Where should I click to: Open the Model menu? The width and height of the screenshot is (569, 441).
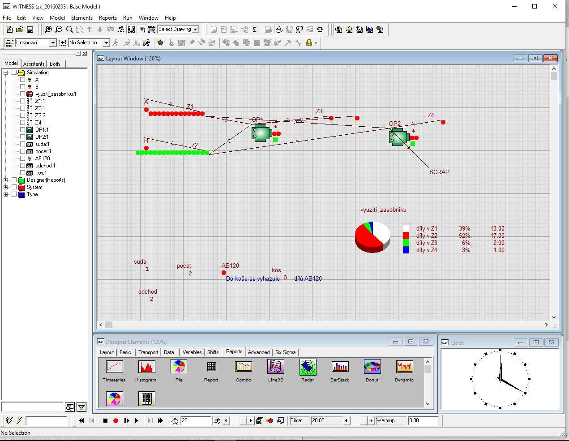pos(57,18)
